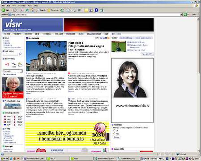Click the visir logo
The width and height of the screenshot is (201, 161).
pyautogui.click(x=14, y=24)
